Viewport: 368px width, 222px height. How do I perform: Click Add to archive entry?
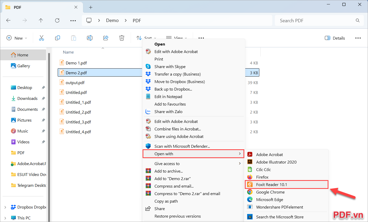point(194,171)
